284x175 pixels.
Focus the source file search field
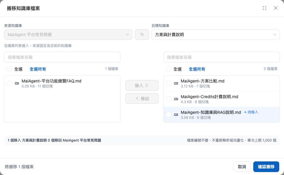(x=62, y=57)
